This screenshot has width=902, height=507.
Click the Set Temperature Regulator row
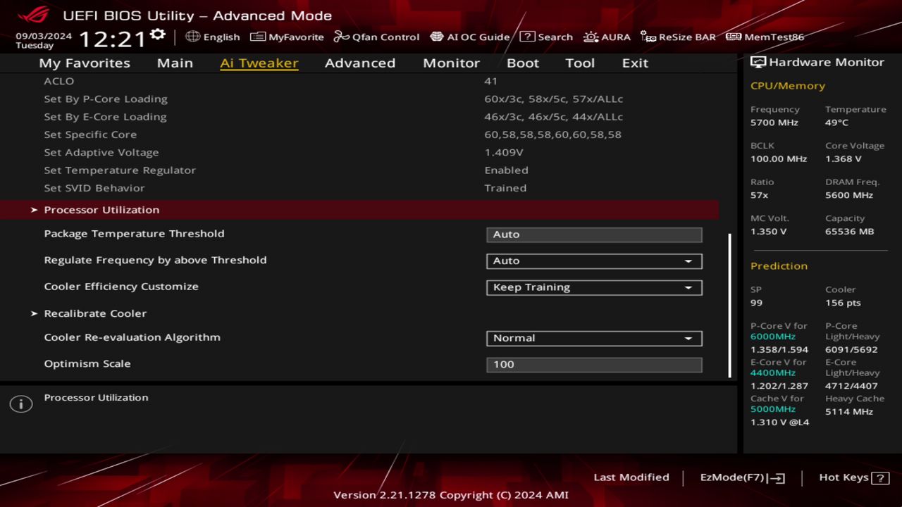pos(359,170)
